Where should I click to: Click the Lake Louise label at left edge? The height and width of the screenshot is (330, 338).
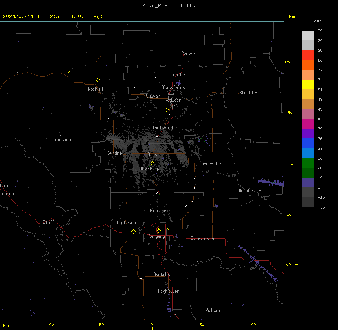(6, 190)
